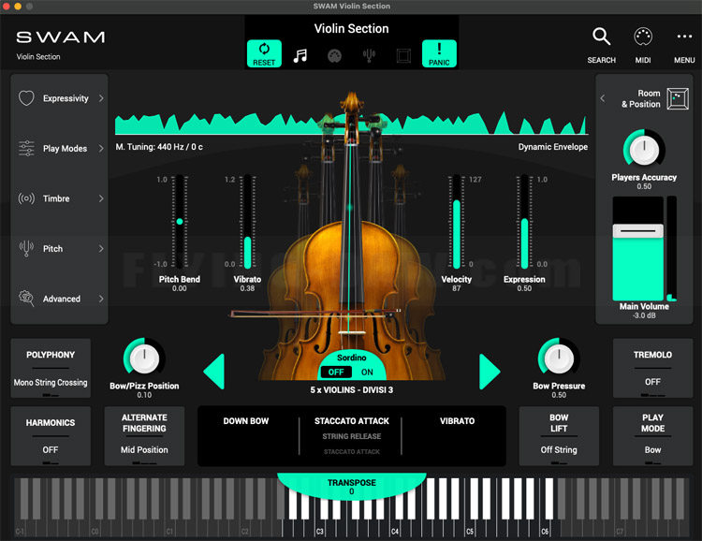Click the M. Tuning 440 Hz text
Viewport: 702px width, 541px height.
[159, 147]
